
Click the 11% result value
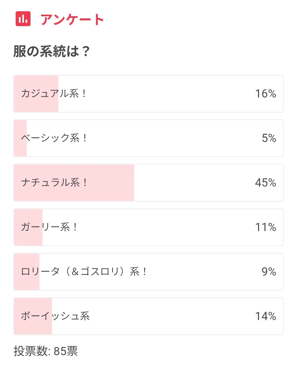[x=265, y=227]
